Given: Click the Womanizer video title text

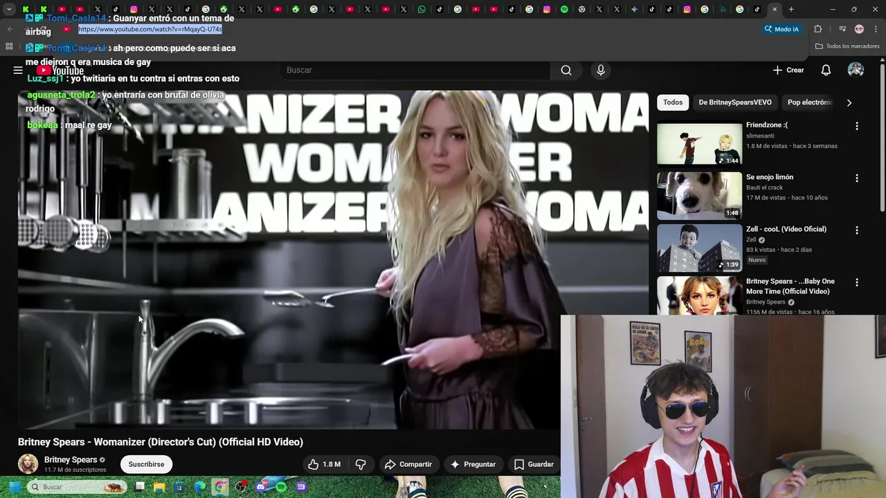Looking at the screenshot, I should click(161, 442).
